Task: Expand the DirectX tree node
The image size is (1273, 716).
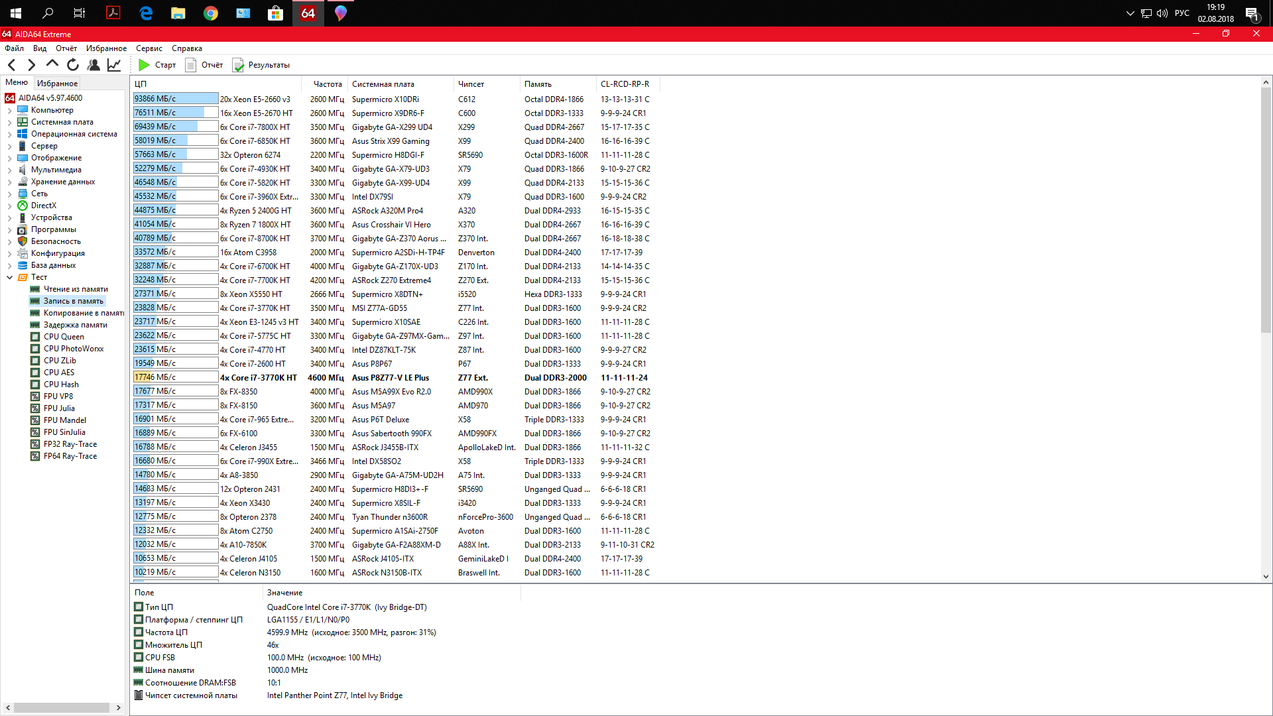Action: click(9, 206)
